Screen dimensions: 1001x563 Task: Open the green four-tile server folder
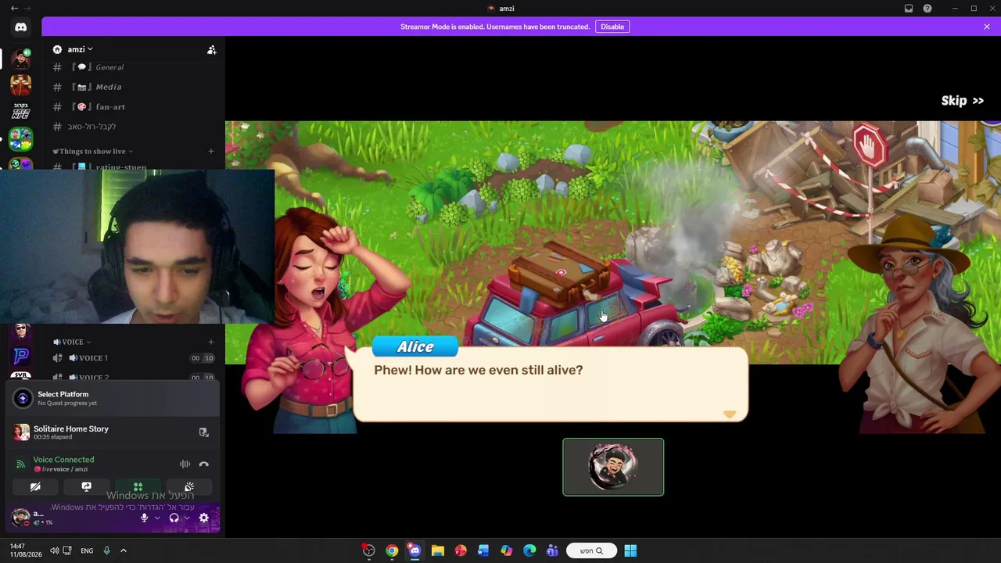[x=21, y=139]
